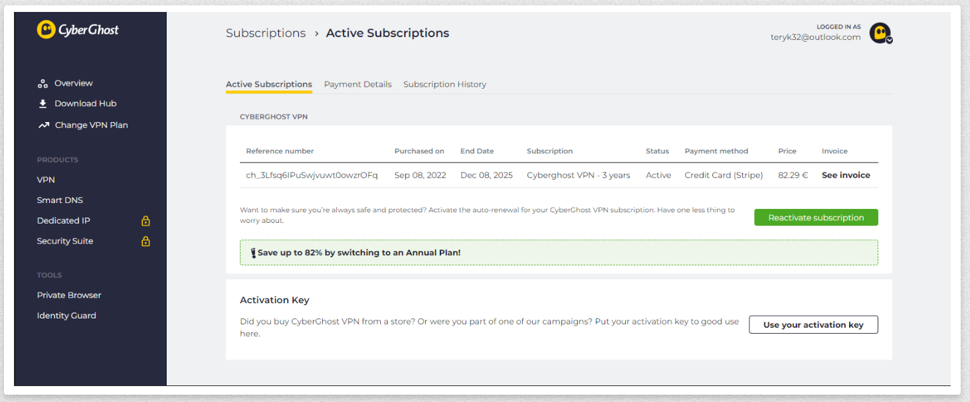
Task: Click the Purchased on column header
Action: (x=419, y=151)
